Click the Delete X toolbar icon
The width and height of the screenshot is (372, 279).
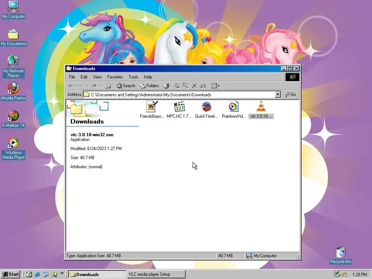194,86
